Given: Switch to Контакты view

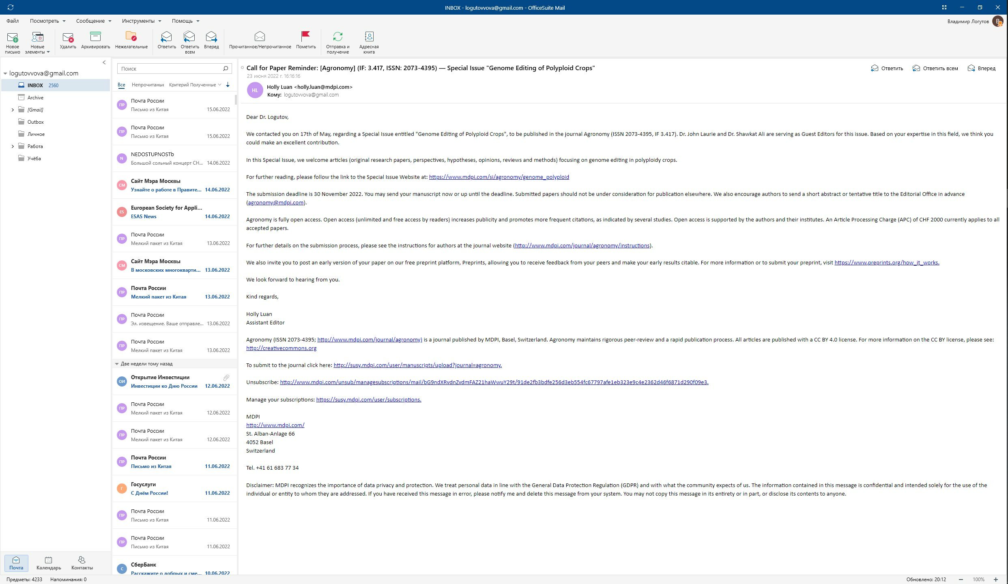Looking at the screenshot, I should (82, 563).
